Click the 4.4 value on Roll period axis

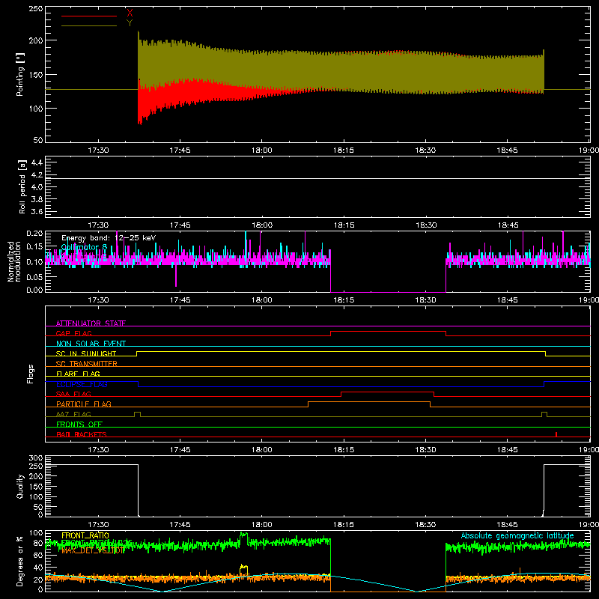(x=37, y=162)
